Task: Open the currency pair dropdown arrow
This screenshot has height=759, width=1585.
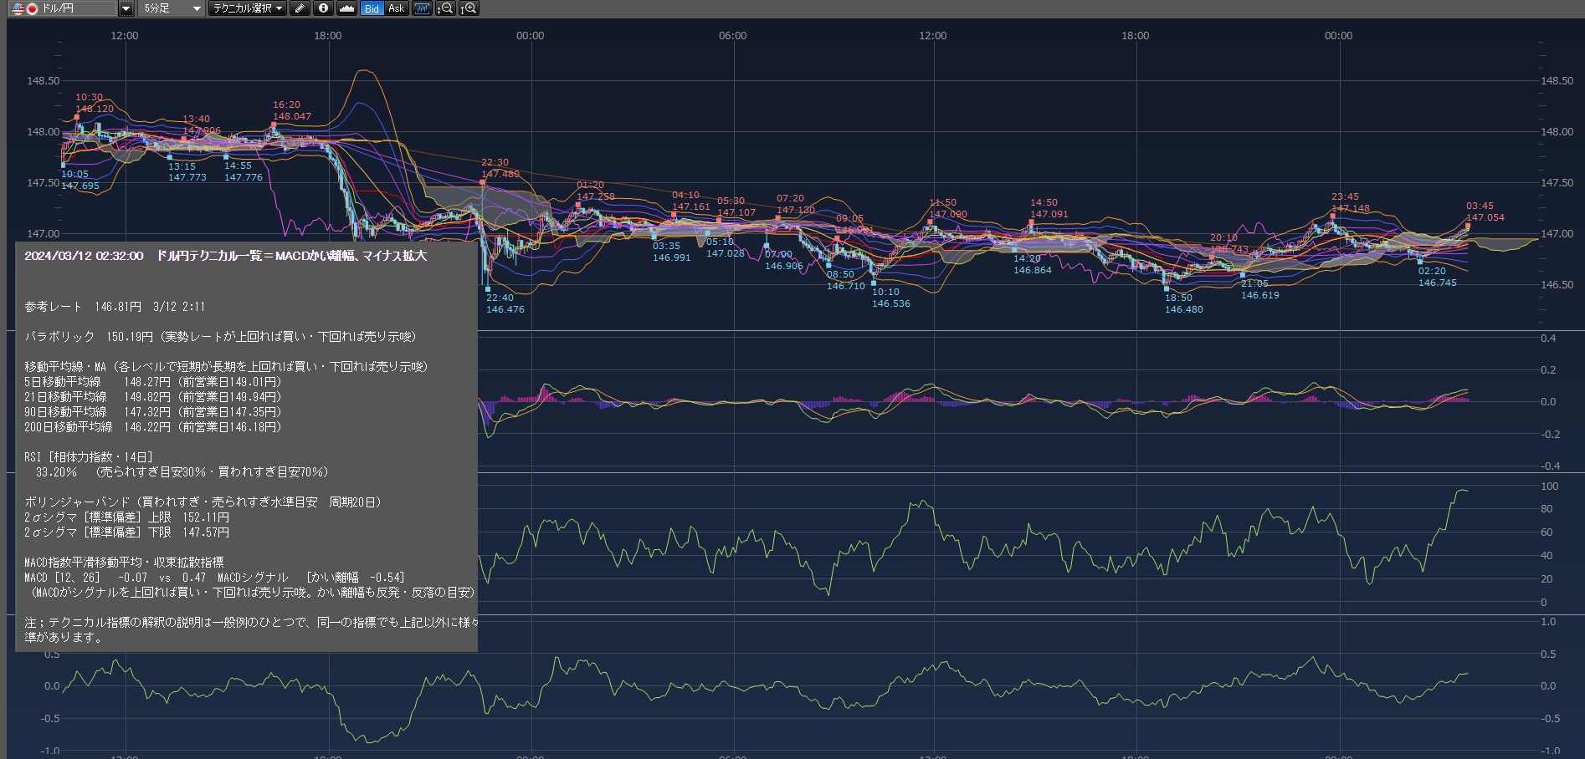Action: [126, 8]
